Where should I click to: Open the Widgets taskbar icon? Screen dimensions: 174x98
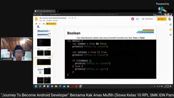[x=48, y=86]
